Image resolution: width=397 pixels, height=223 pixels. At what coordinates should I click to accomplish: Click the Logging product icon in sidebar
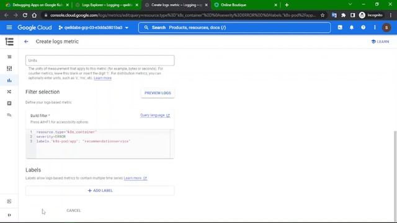click(x=9, y=42)
